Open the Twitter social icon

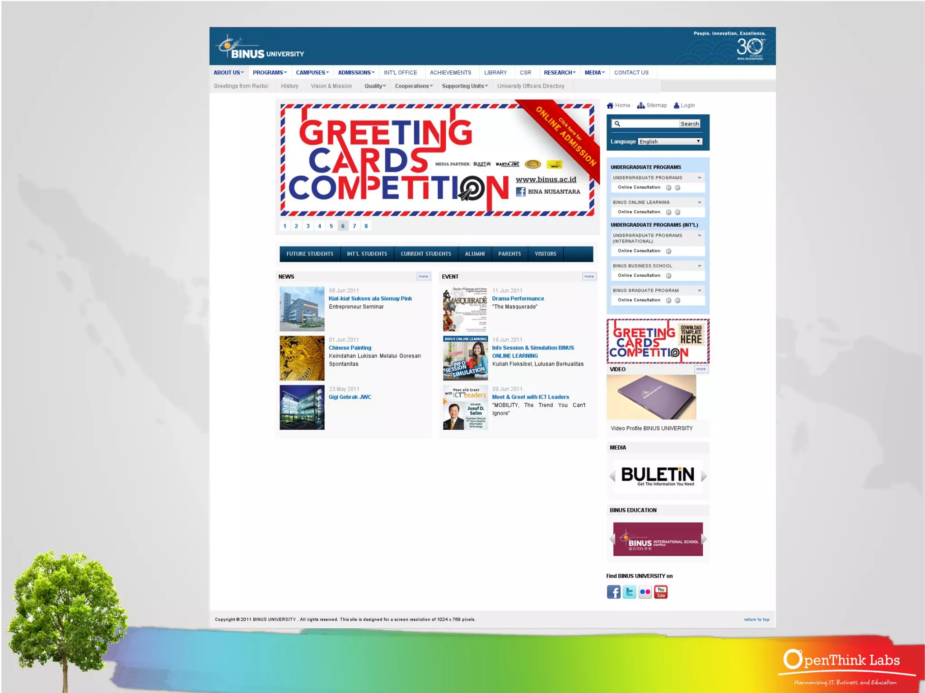coord(629,592)
